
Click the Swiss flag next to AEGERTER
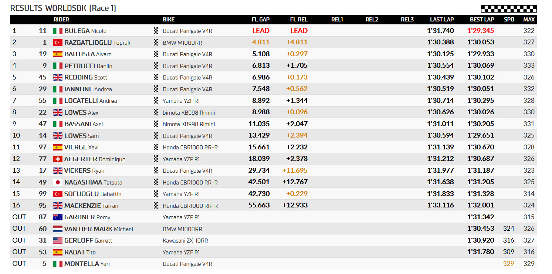coord(58,159)
